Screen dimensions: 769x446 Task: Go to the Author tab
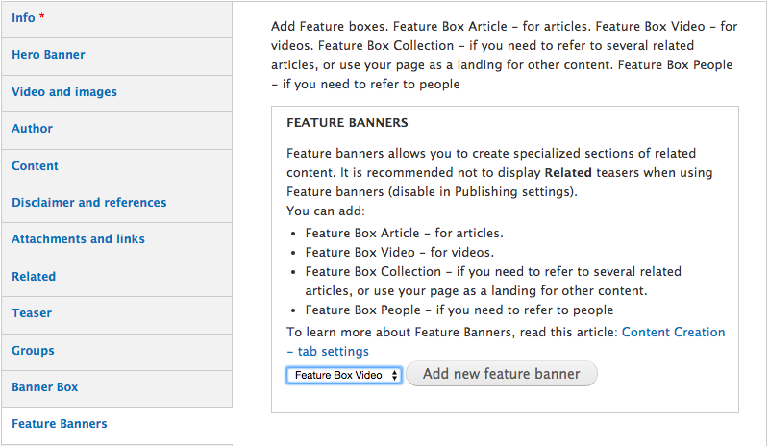click(32, 129)
